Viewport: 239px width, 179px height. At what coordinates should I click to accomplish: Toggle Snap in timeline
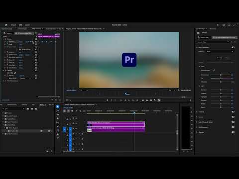click(68, 111)
